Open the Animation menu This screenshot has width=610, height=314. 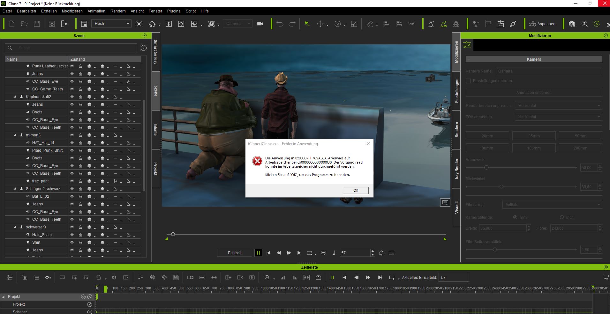click(x=96, y=11)
